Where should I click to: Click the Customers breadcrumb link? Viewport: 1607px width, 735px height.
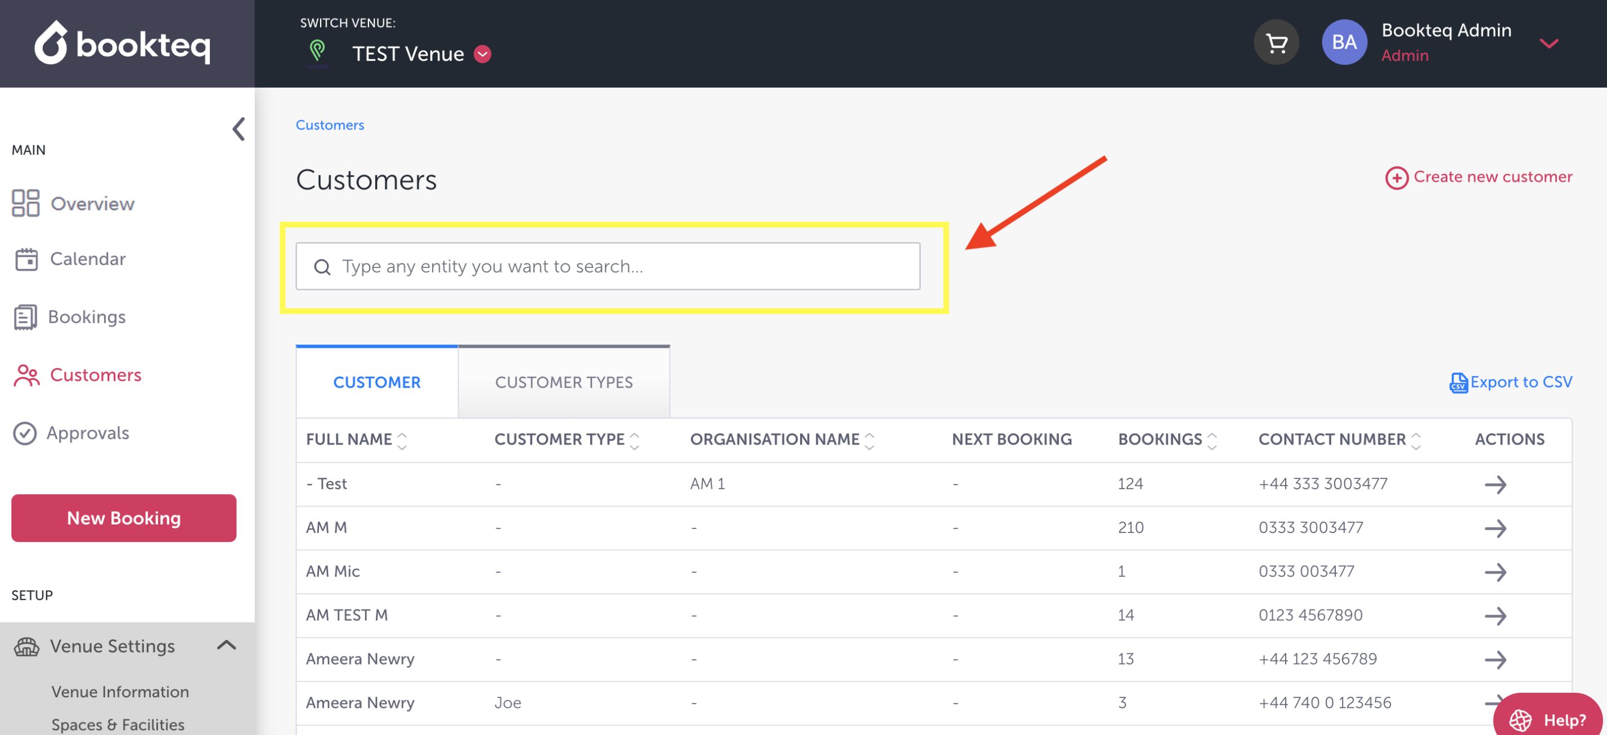click(329, 125)
